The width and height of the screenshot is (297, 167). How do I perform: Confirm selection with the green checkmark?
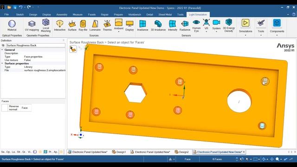(86, 48)
